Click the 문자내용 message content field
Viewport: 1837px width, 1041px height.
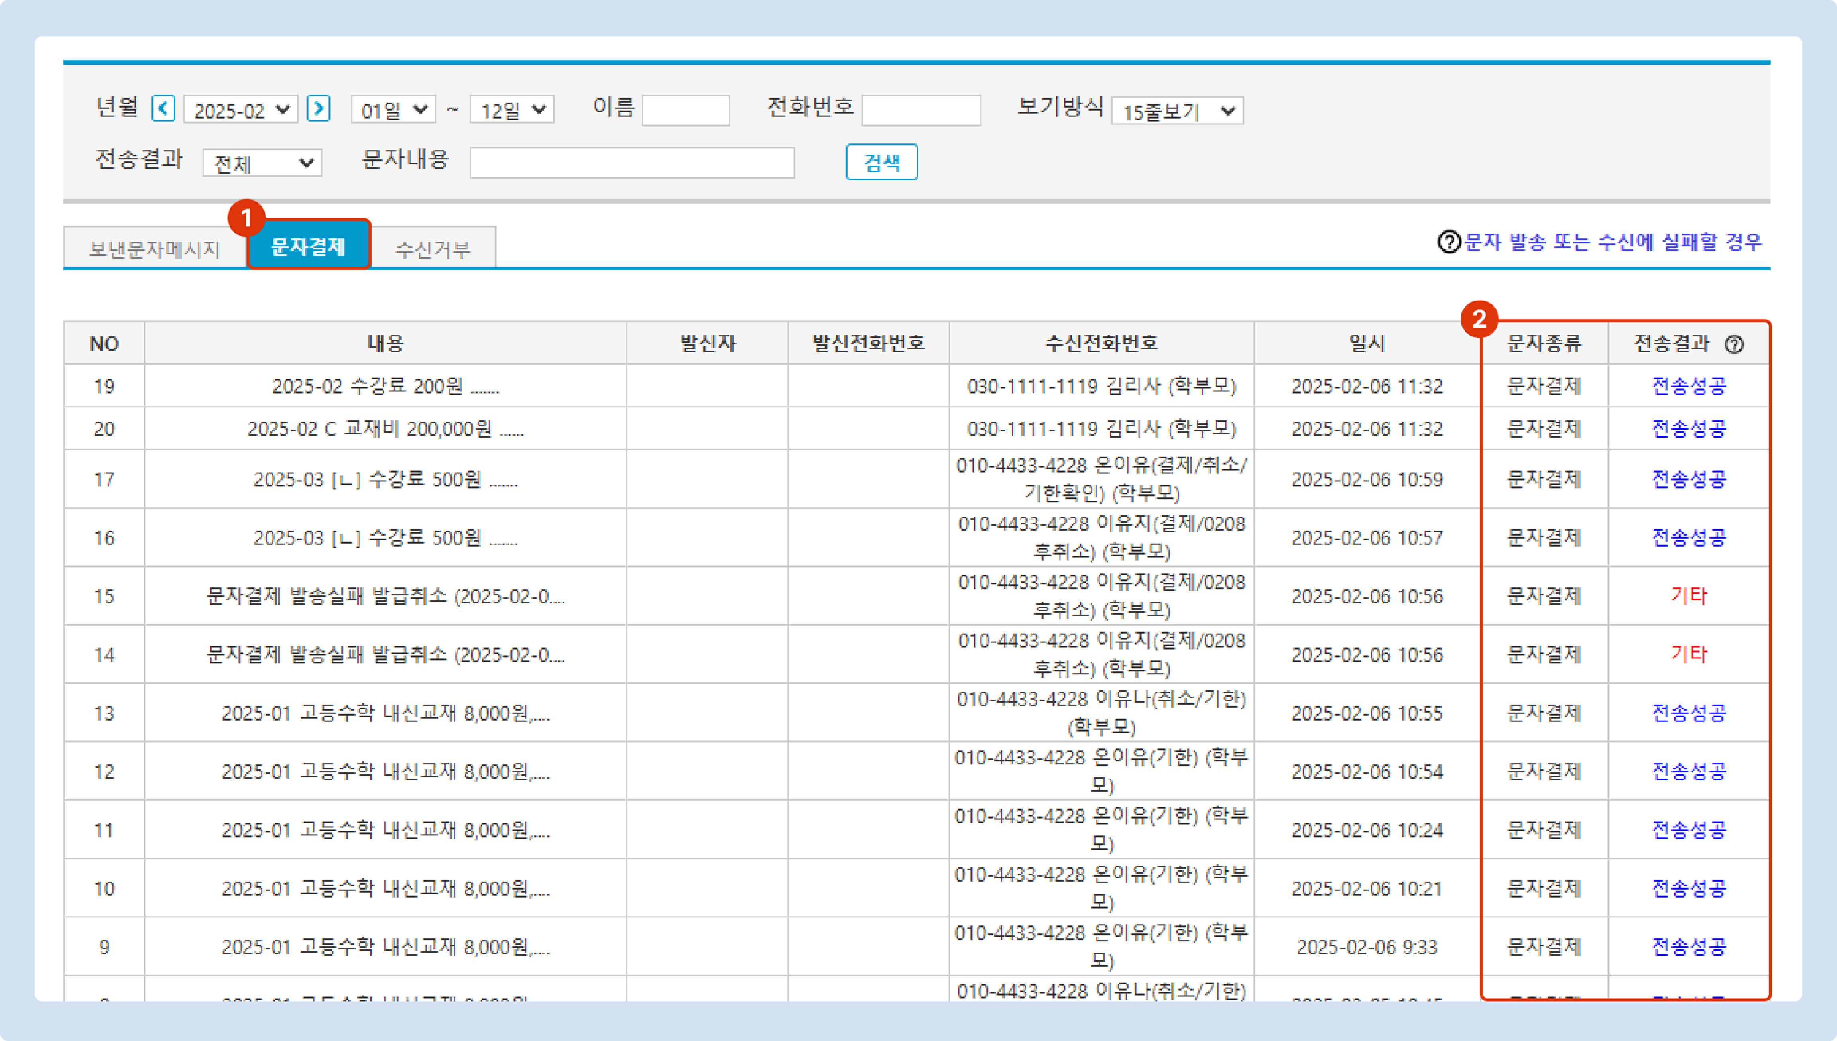631,163
